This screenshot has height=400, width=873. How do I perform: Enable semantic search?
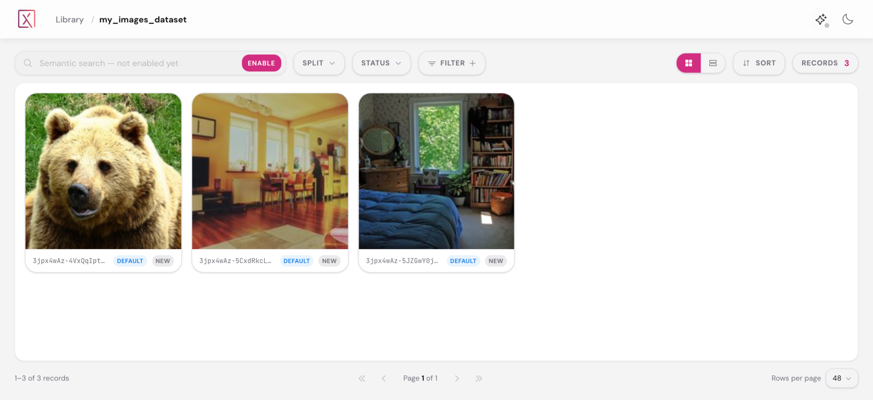point(261,63)
